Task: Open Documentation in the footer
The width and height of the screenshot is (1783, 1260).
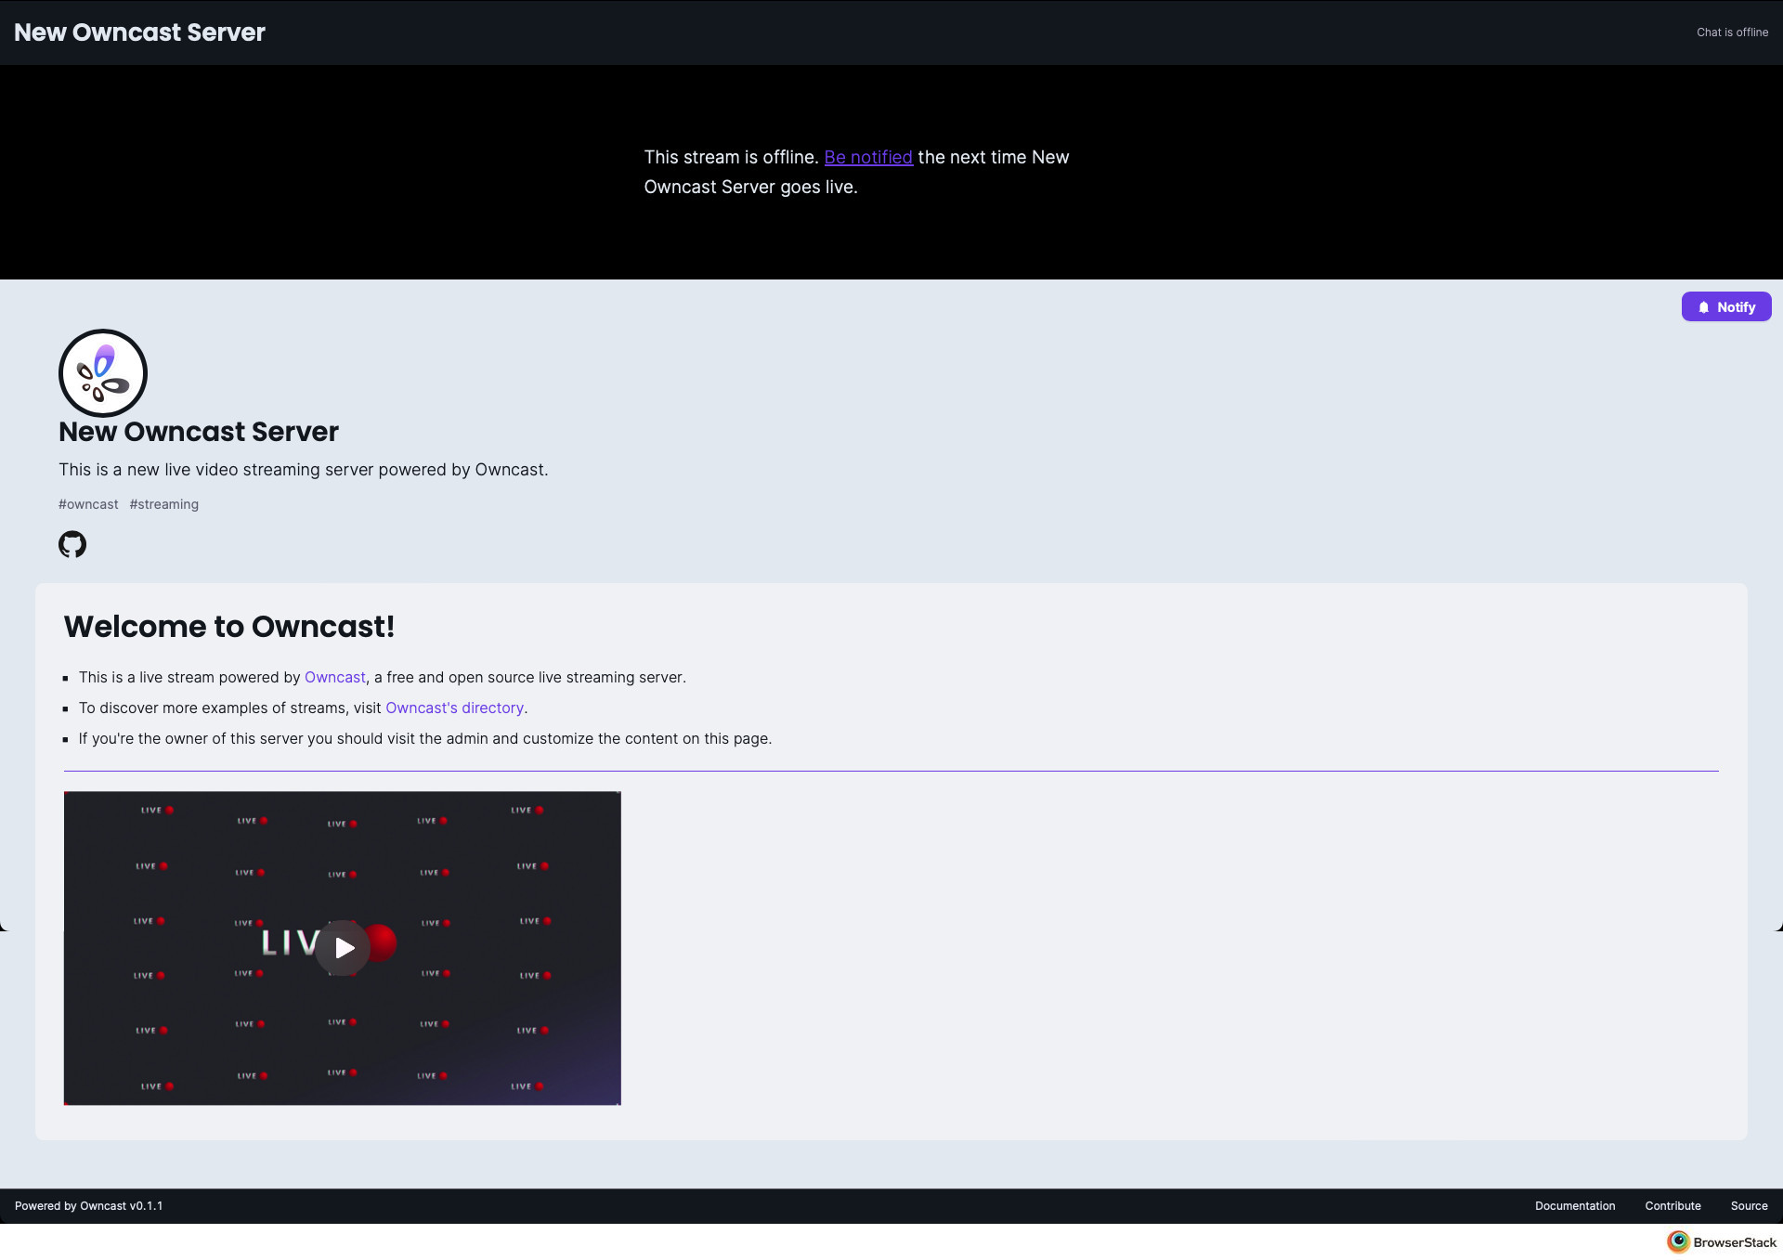Action: (x=1575, y=1206)
